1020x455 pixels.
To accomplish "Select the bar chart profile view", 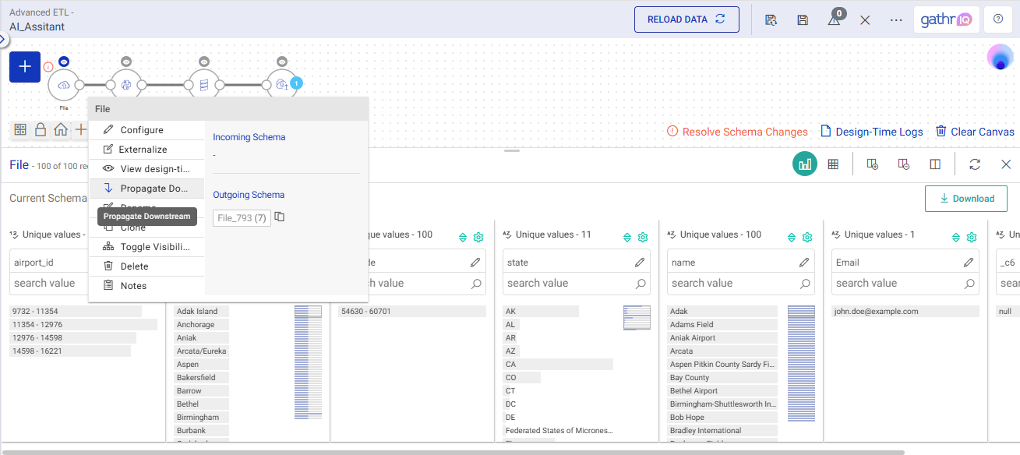I will (x=805, y=164).
